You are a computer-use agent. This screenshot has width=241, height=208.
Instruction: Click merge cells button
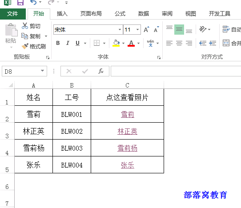[232, 43]
